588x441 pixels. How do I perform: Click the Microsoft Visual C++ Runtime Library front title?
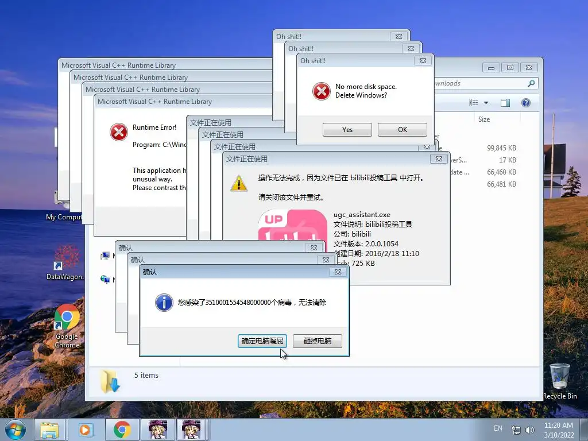154,102
